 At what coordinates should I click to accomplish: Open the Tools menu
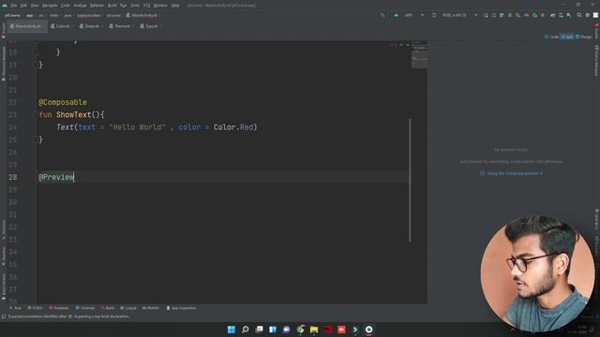[135, 6]
